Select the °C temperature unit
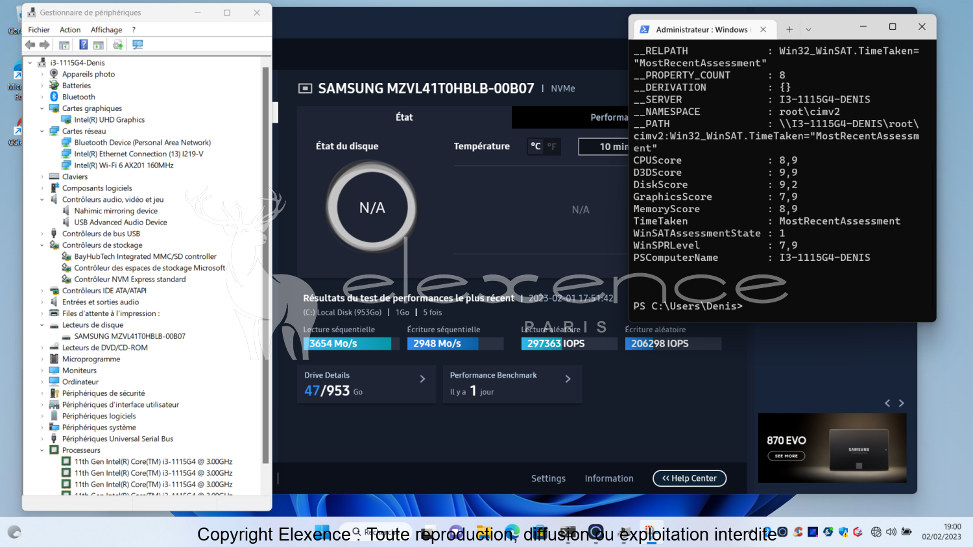This screenshot has width=973, height=547. click(x=536, y=146)
